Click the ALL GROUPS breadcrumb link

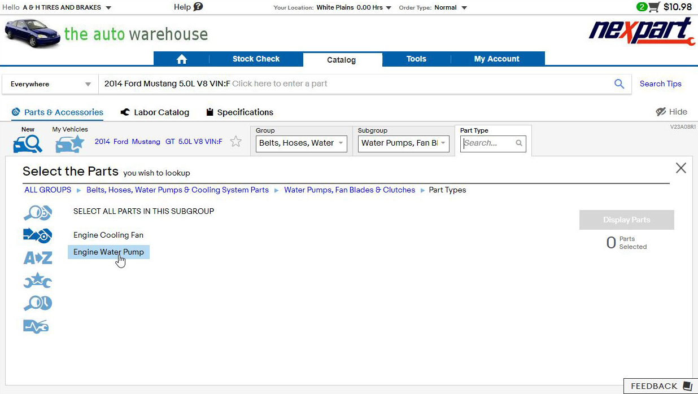[x=48, y=190]
